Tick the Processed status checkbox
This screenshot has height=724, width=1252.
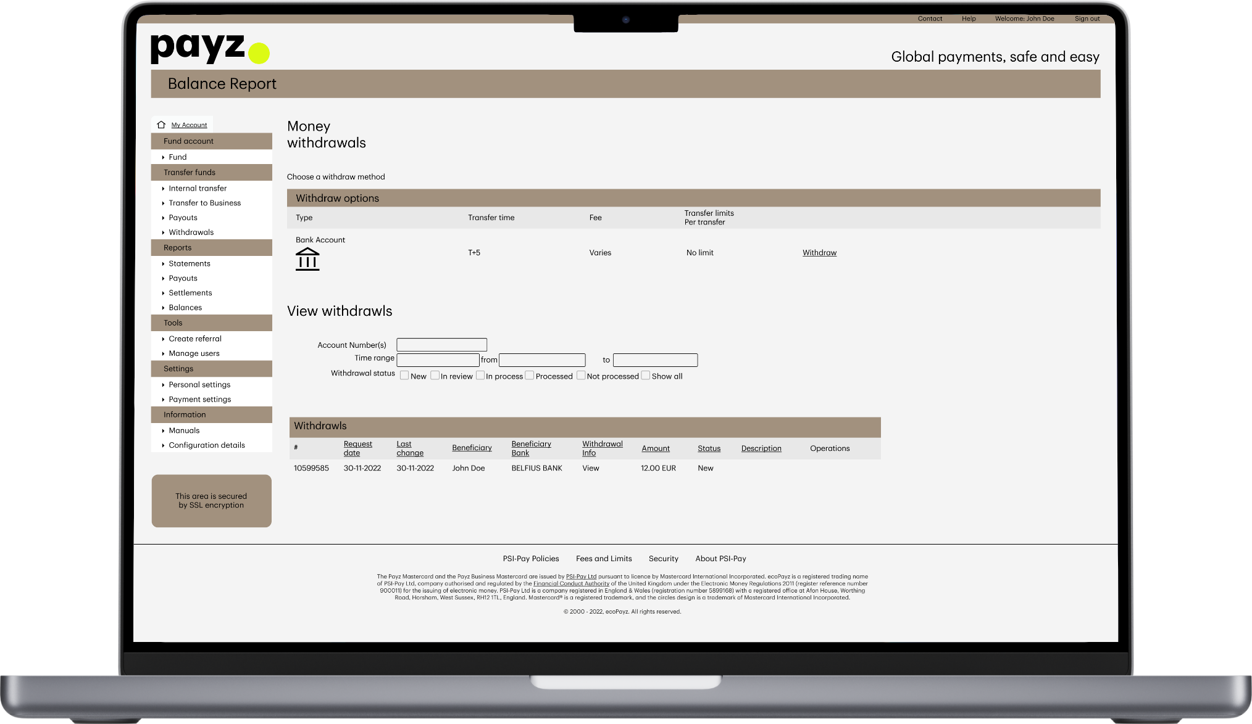click(x=530, y=376)
